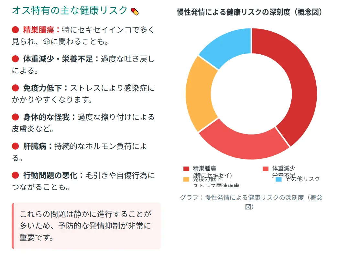This screenshot has height=258, width=338.
Task: Click the red bullet before 免疫力低下
Action: point(15,88)
